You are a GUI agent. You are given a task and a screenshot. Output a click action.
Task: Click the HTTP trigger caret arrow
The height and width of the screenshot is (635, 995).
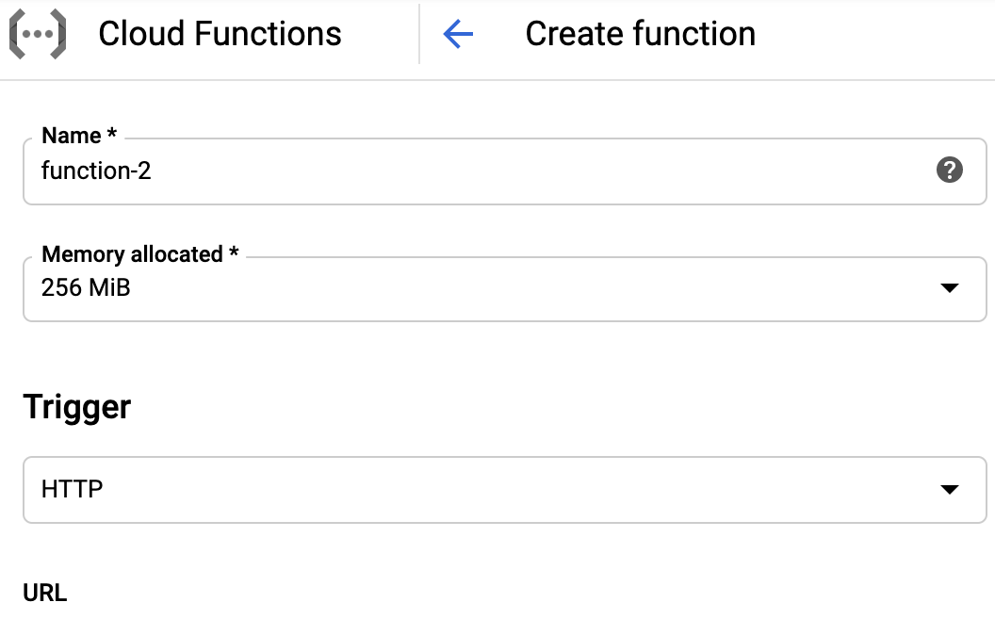(x=950, y=489)
